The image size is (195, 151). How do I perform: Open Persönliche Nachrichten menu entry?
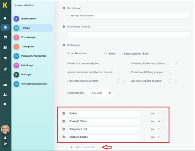32,56
